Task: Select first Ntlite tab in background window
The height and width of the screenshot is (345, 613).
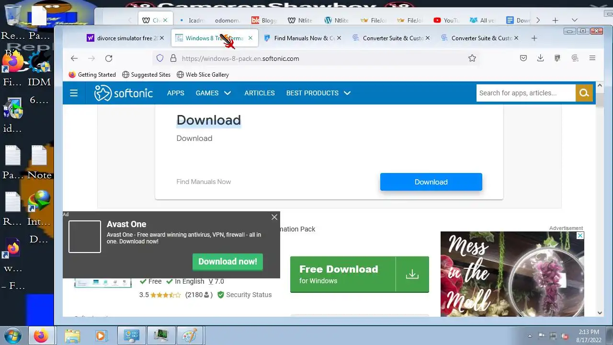Action: (300, 20)
